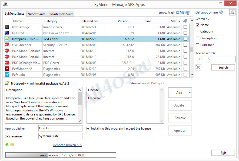Click the app list scroll down arrow

pos(192,75)
